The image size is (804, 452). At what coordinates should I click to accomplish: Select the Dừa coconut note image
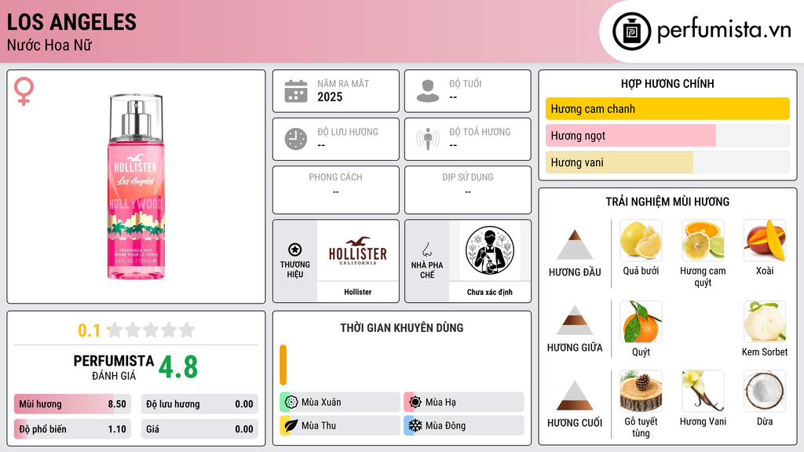(765, 391)
